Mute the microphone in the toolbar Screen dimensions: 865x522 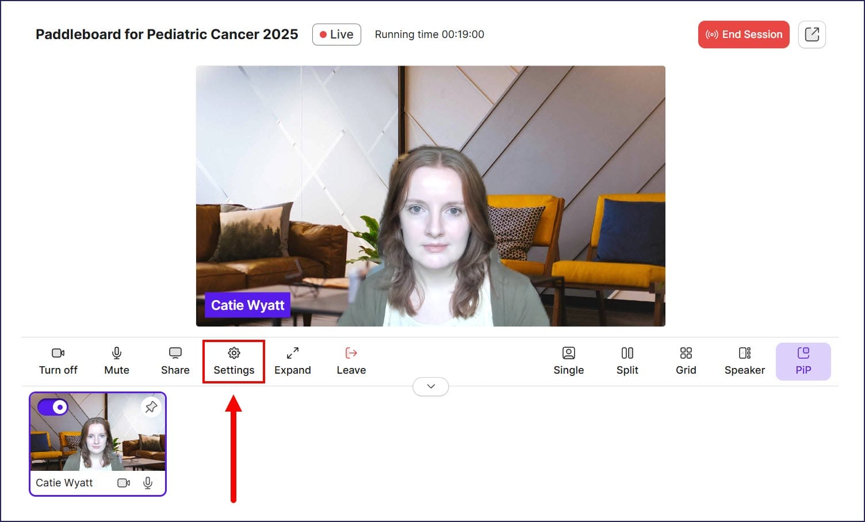pyautogui.click(x=117, y=360)
